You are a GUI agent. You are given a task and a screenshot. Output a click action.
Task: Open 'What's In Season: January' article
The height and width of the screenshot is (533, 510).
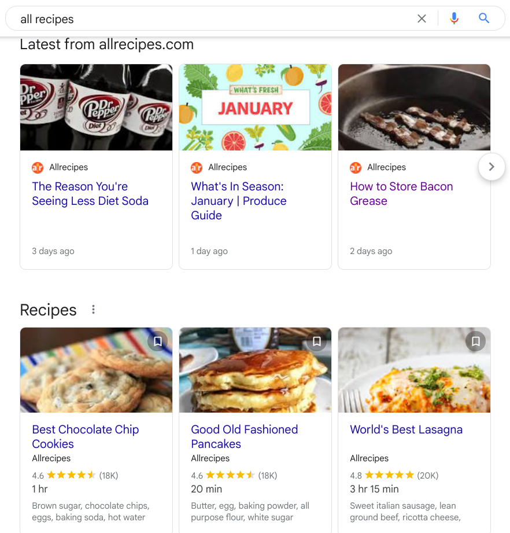click(238, 201)
